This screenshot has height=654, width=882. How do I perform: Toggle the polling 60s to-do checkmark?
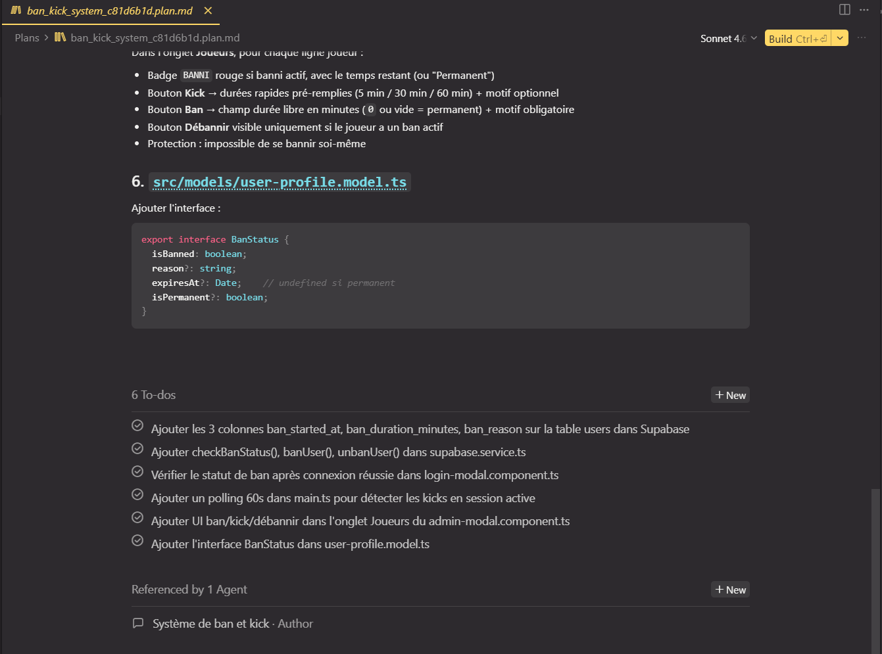(137, 494)
